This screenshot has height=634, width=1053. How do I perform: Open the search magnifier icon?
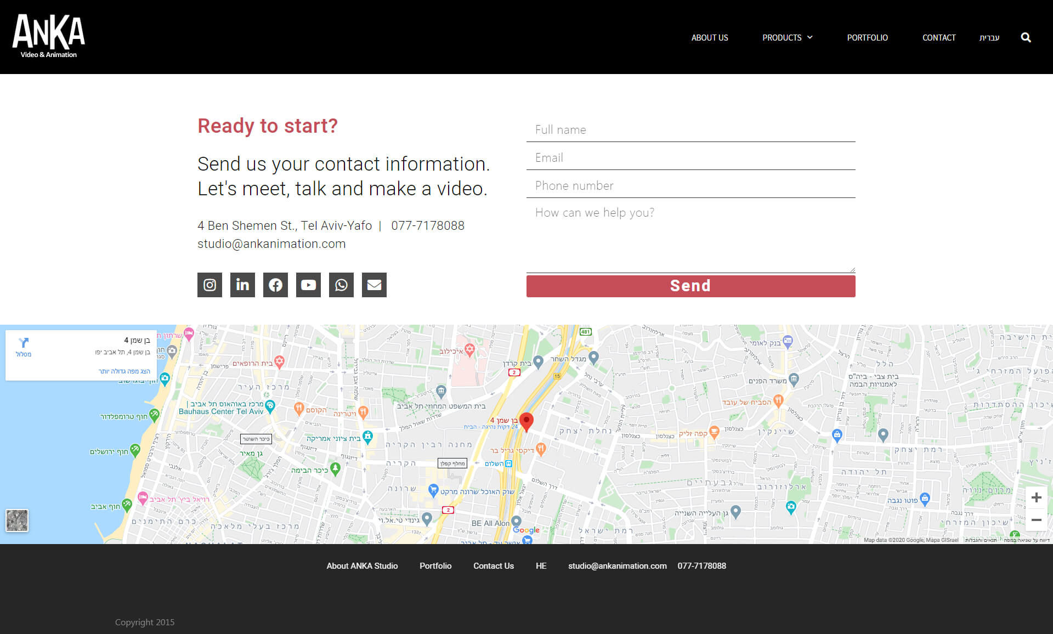point(1026,37)
